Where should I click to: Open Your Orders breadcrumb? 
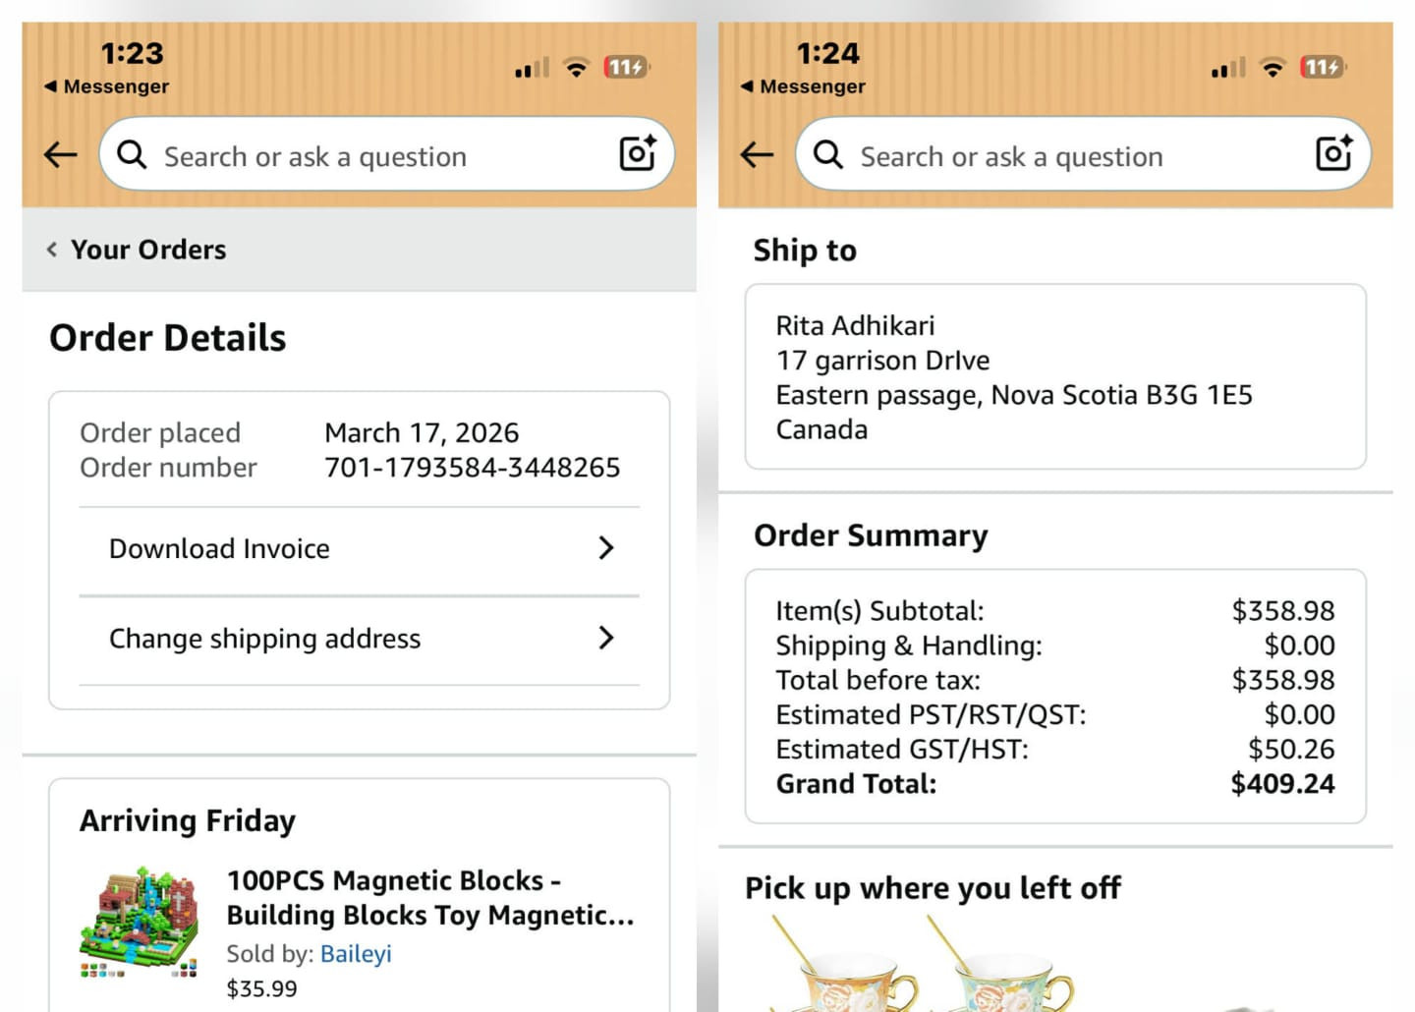pyautogui.click(x=148, y=250)
